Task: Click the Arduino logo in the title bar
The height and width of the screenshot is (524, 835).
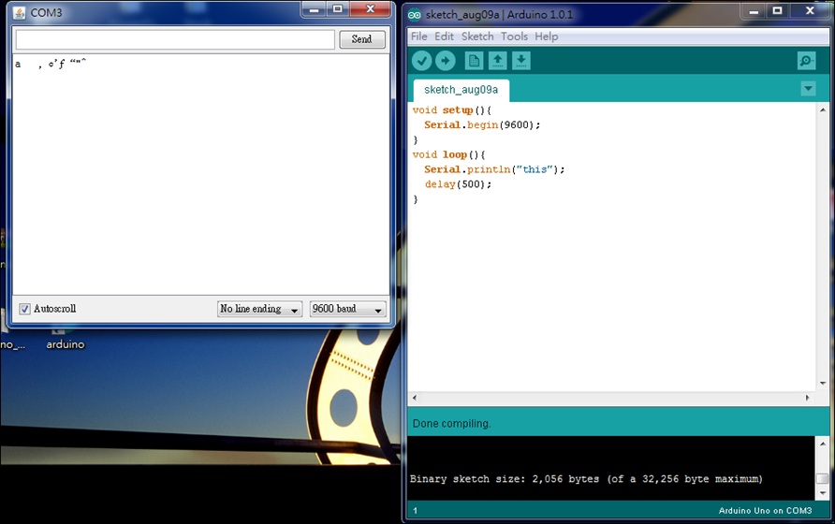Action: click(x=415, y=15)
